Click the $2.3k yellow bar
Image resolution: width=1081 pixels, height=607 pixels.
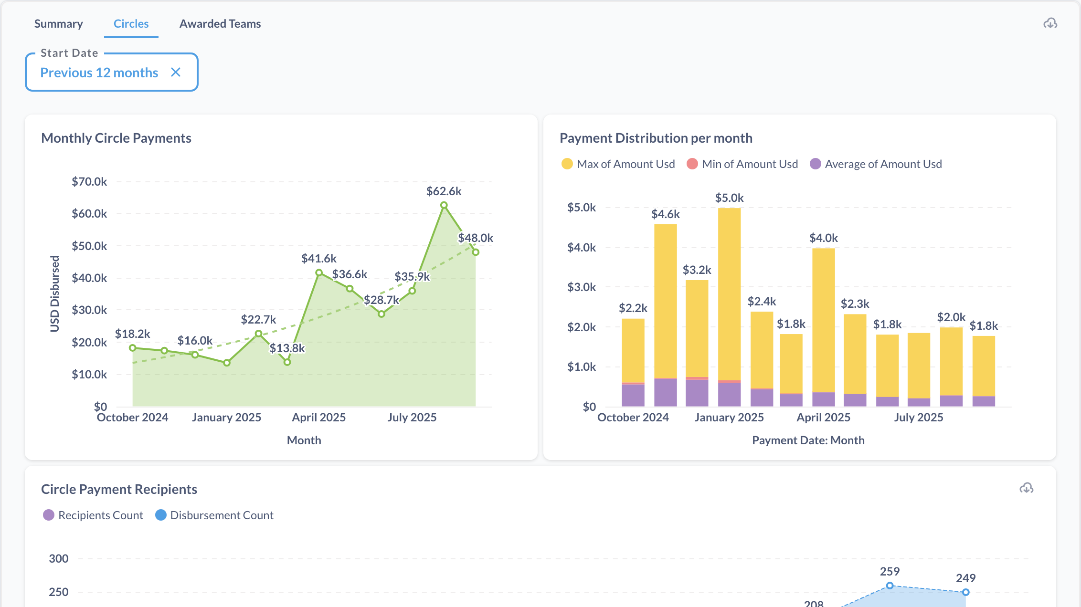tap(855, 354)
